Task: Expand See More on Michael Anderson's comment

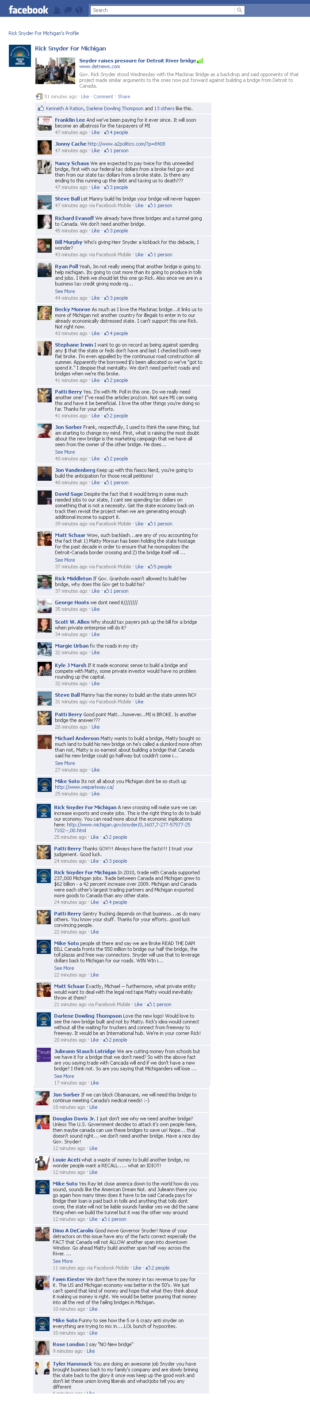Action: click(65, 763)
